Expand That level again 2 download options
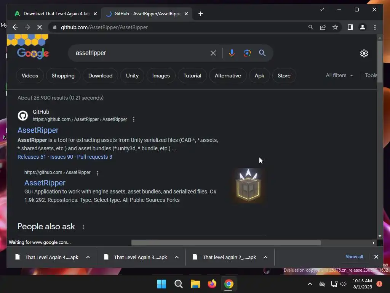The height and width of the screenshot is (293, 390). (265, 257)
